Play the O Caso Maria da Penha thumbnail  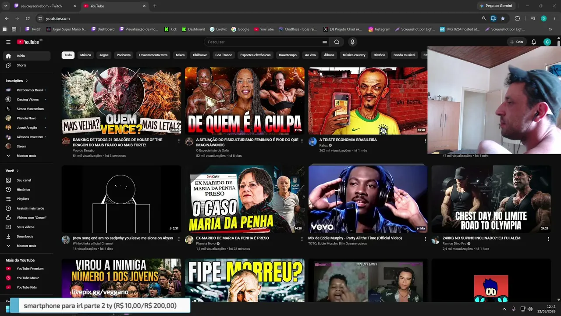[245, 199]
